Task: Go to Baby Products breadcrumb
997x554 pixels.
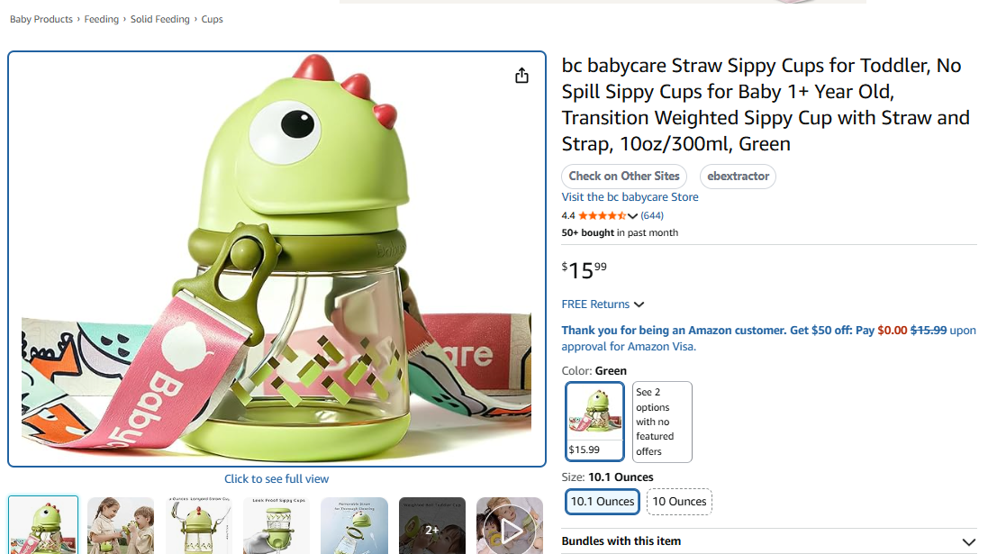Action: coord(41,19)
